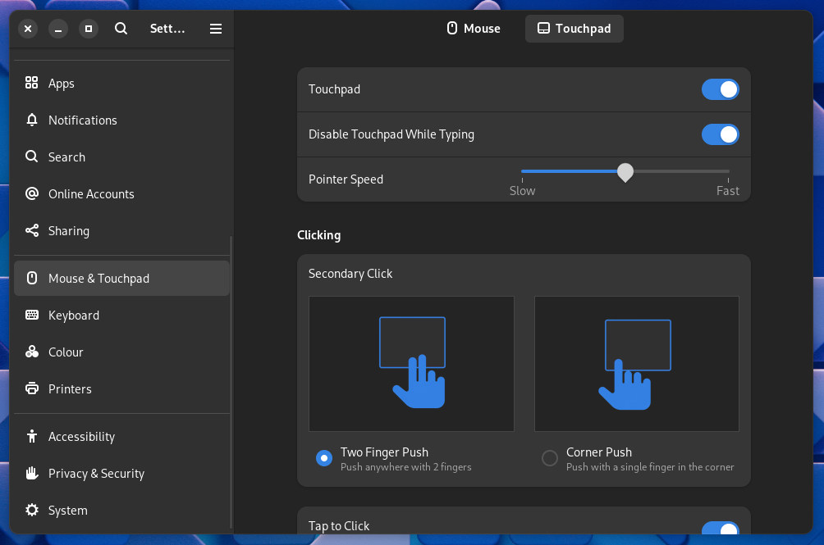
Task: Click the Sharing icon in the sidebar
Action: pos(31,230)
